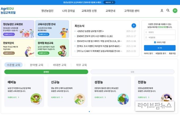
Task: Click the blue 로그인 button
Action: (x=160, y=48)
